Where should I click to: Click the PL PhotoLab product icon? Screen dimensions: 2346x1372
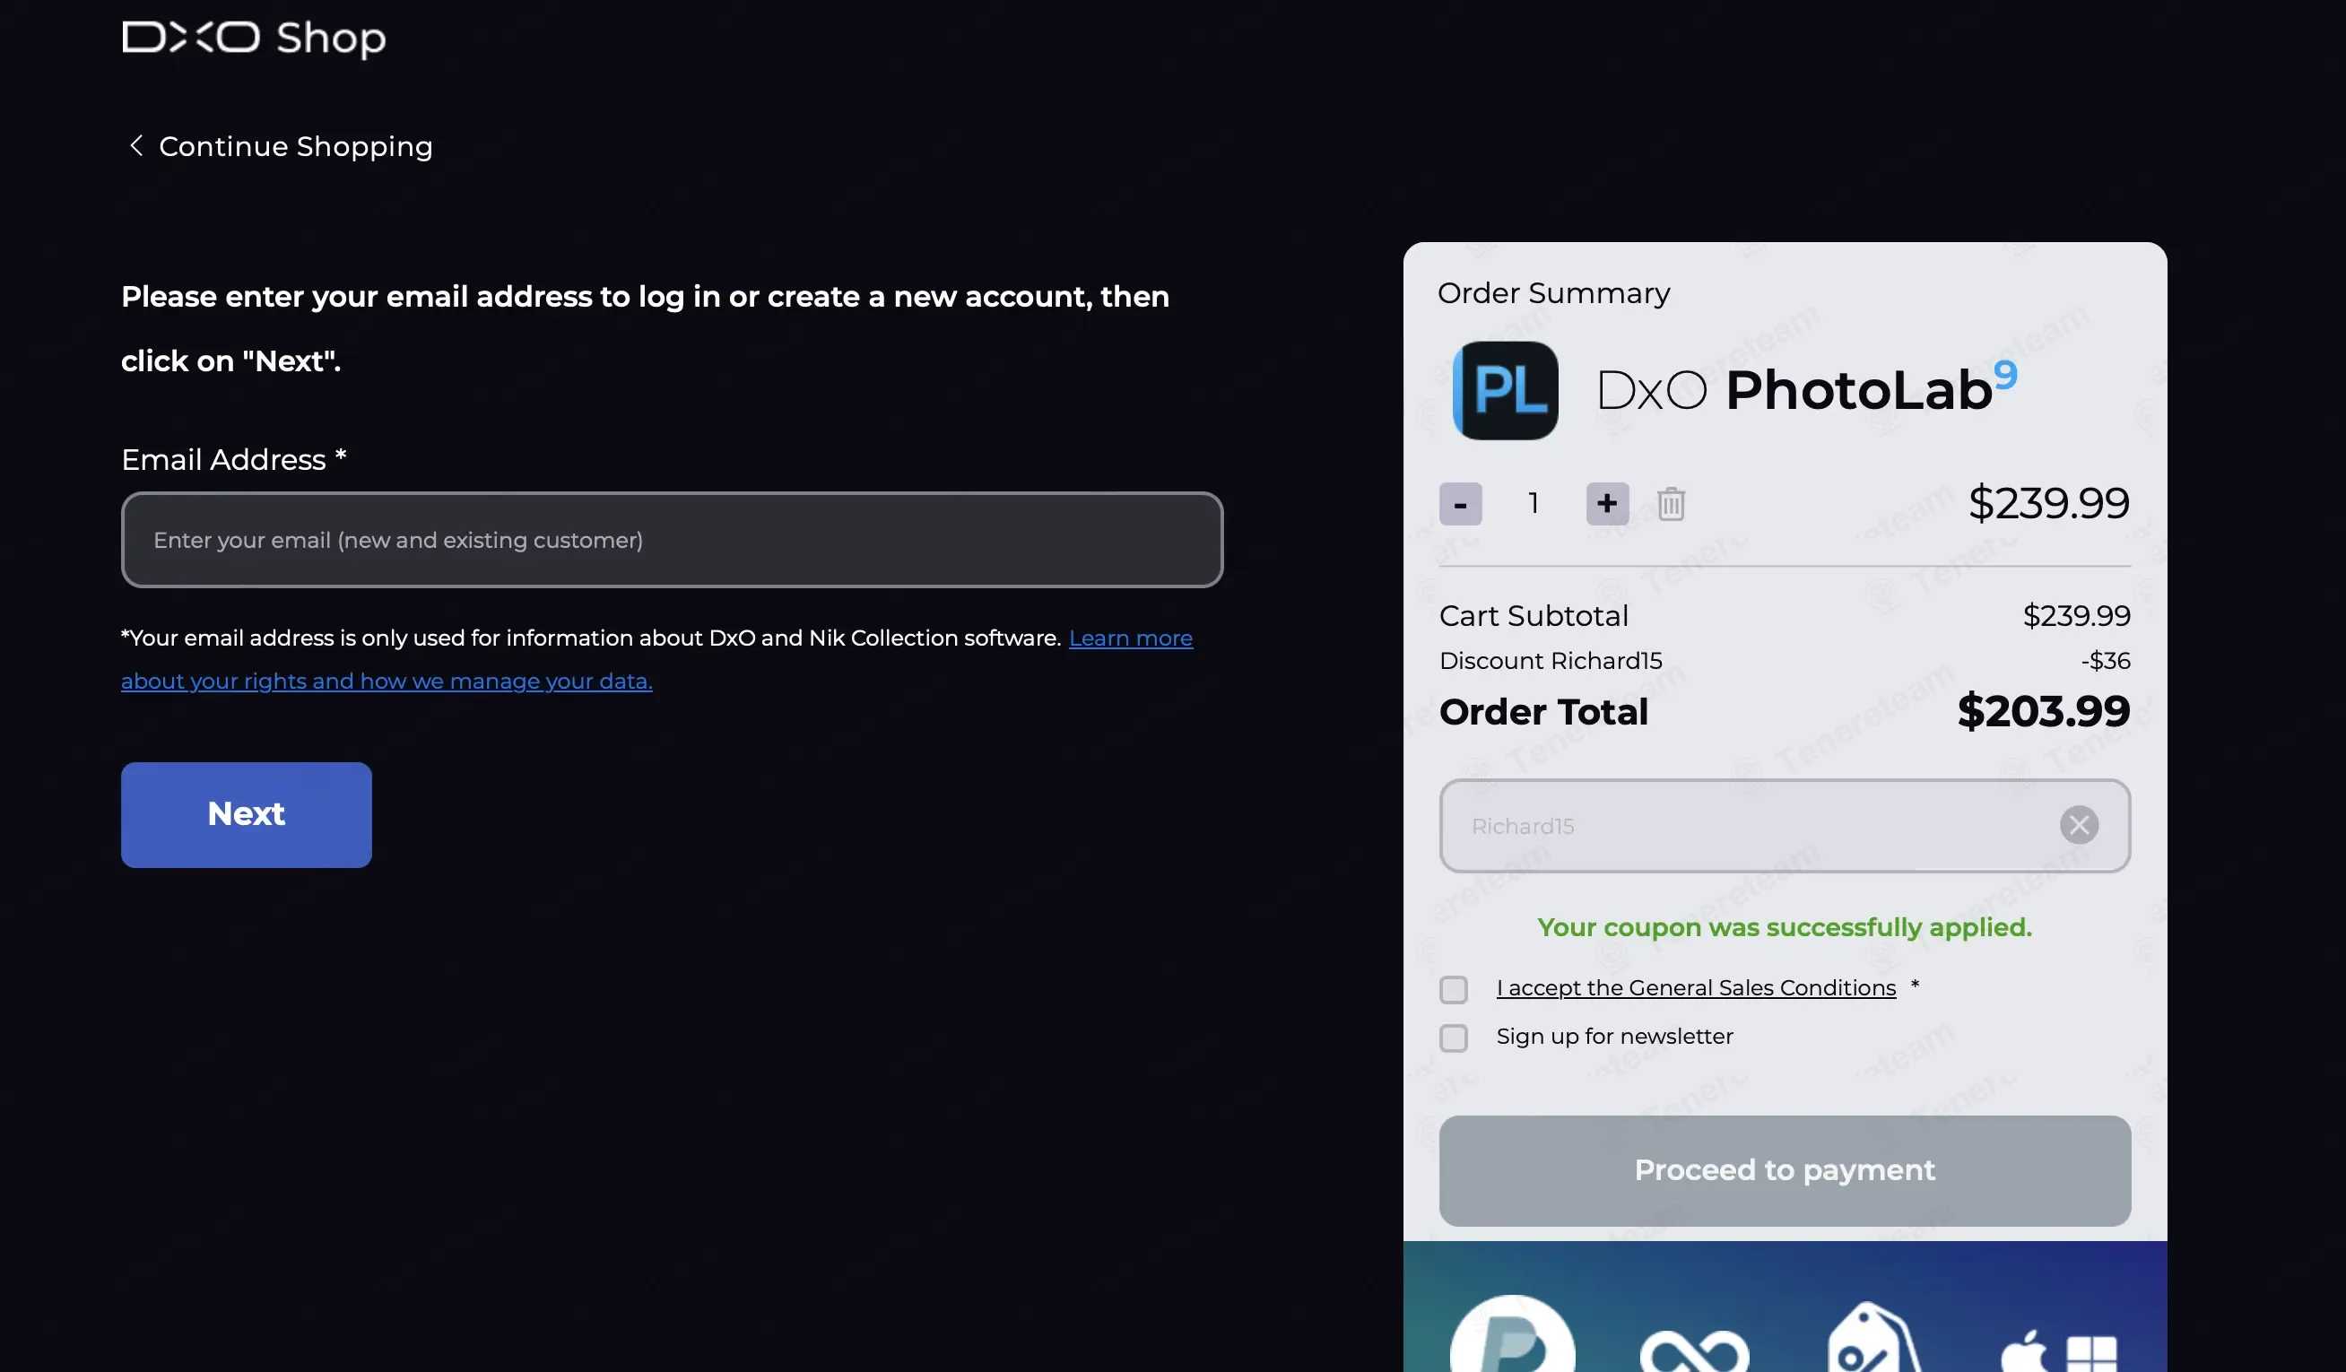coord(1505,390)
